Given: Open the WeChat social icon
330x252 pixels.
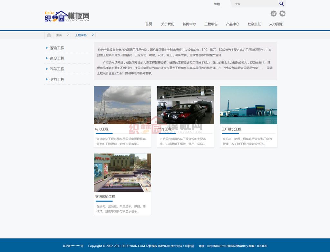Looking at the screenshot, I should tap(282, 14).
